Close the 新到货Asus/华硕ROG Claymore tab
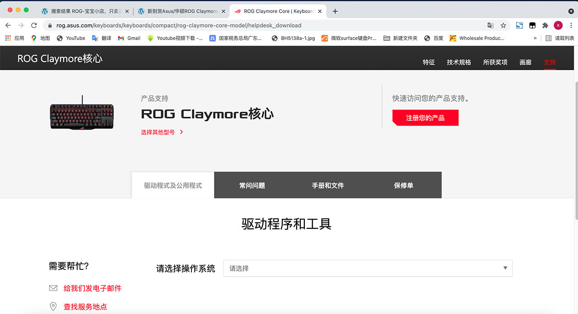Viewport: 578px width, 314px height. point(224,11)
